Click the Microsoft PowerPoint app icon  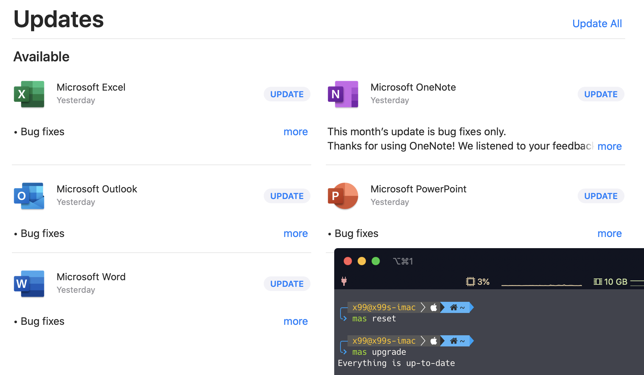tap(343, 196)
